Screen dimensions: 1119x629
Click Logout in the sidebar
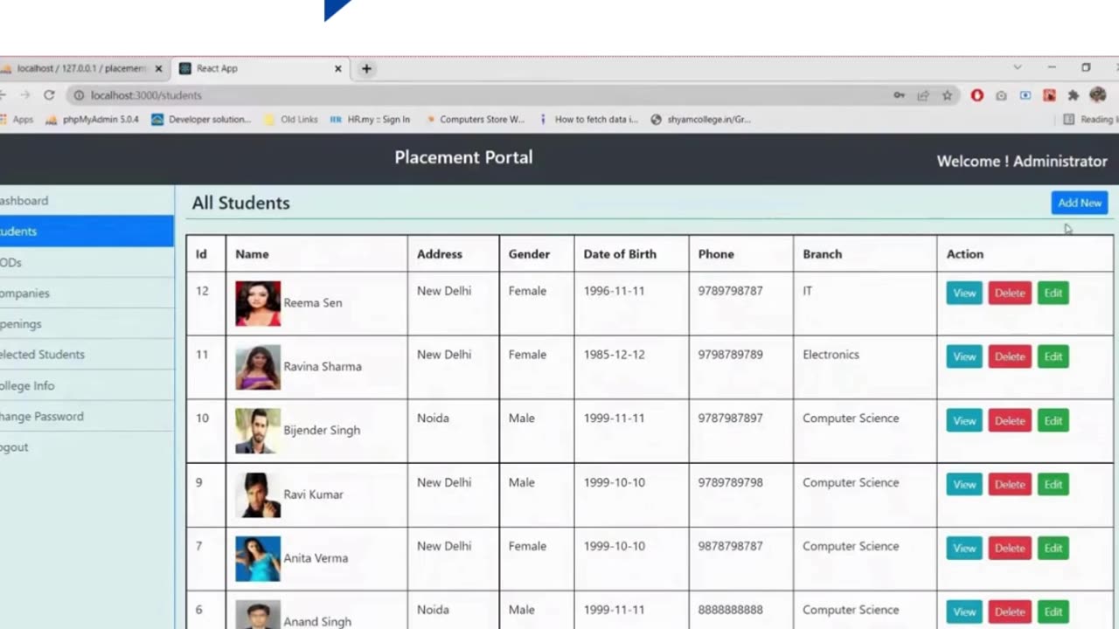click(x=87, y=447)
